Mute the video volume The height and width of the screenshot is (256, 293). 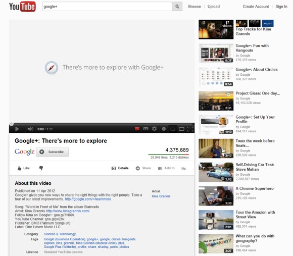pyautogui.click(x=30, y=129)
